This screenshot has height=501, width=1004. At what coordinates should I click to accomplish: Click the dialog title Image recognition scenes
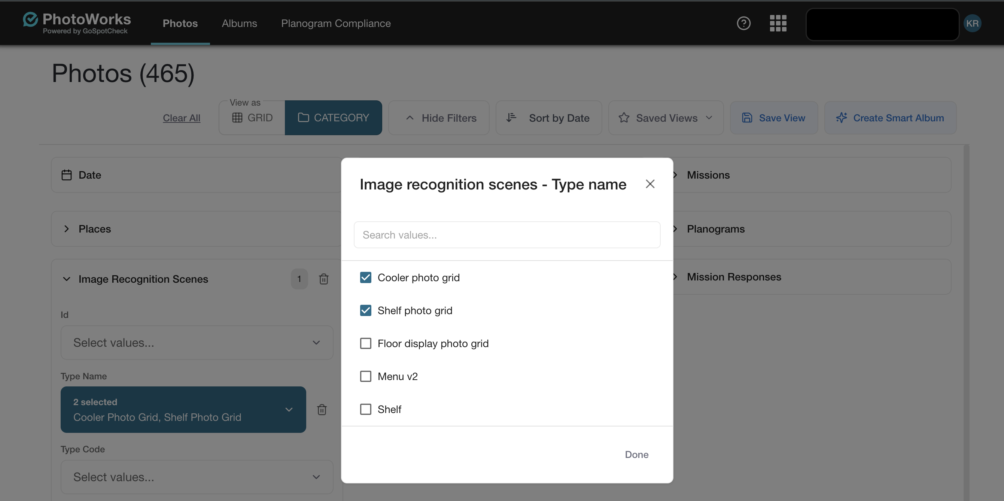(x=493, y=184)
